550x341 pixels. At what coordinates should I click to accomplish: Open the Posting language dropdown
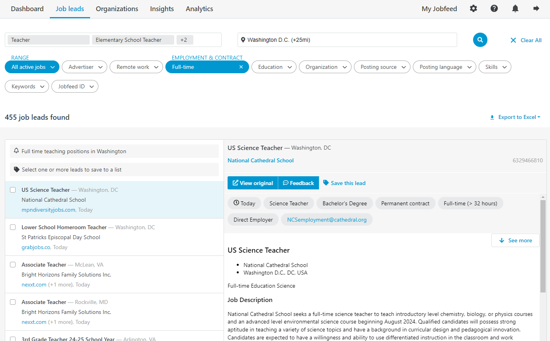444,67
